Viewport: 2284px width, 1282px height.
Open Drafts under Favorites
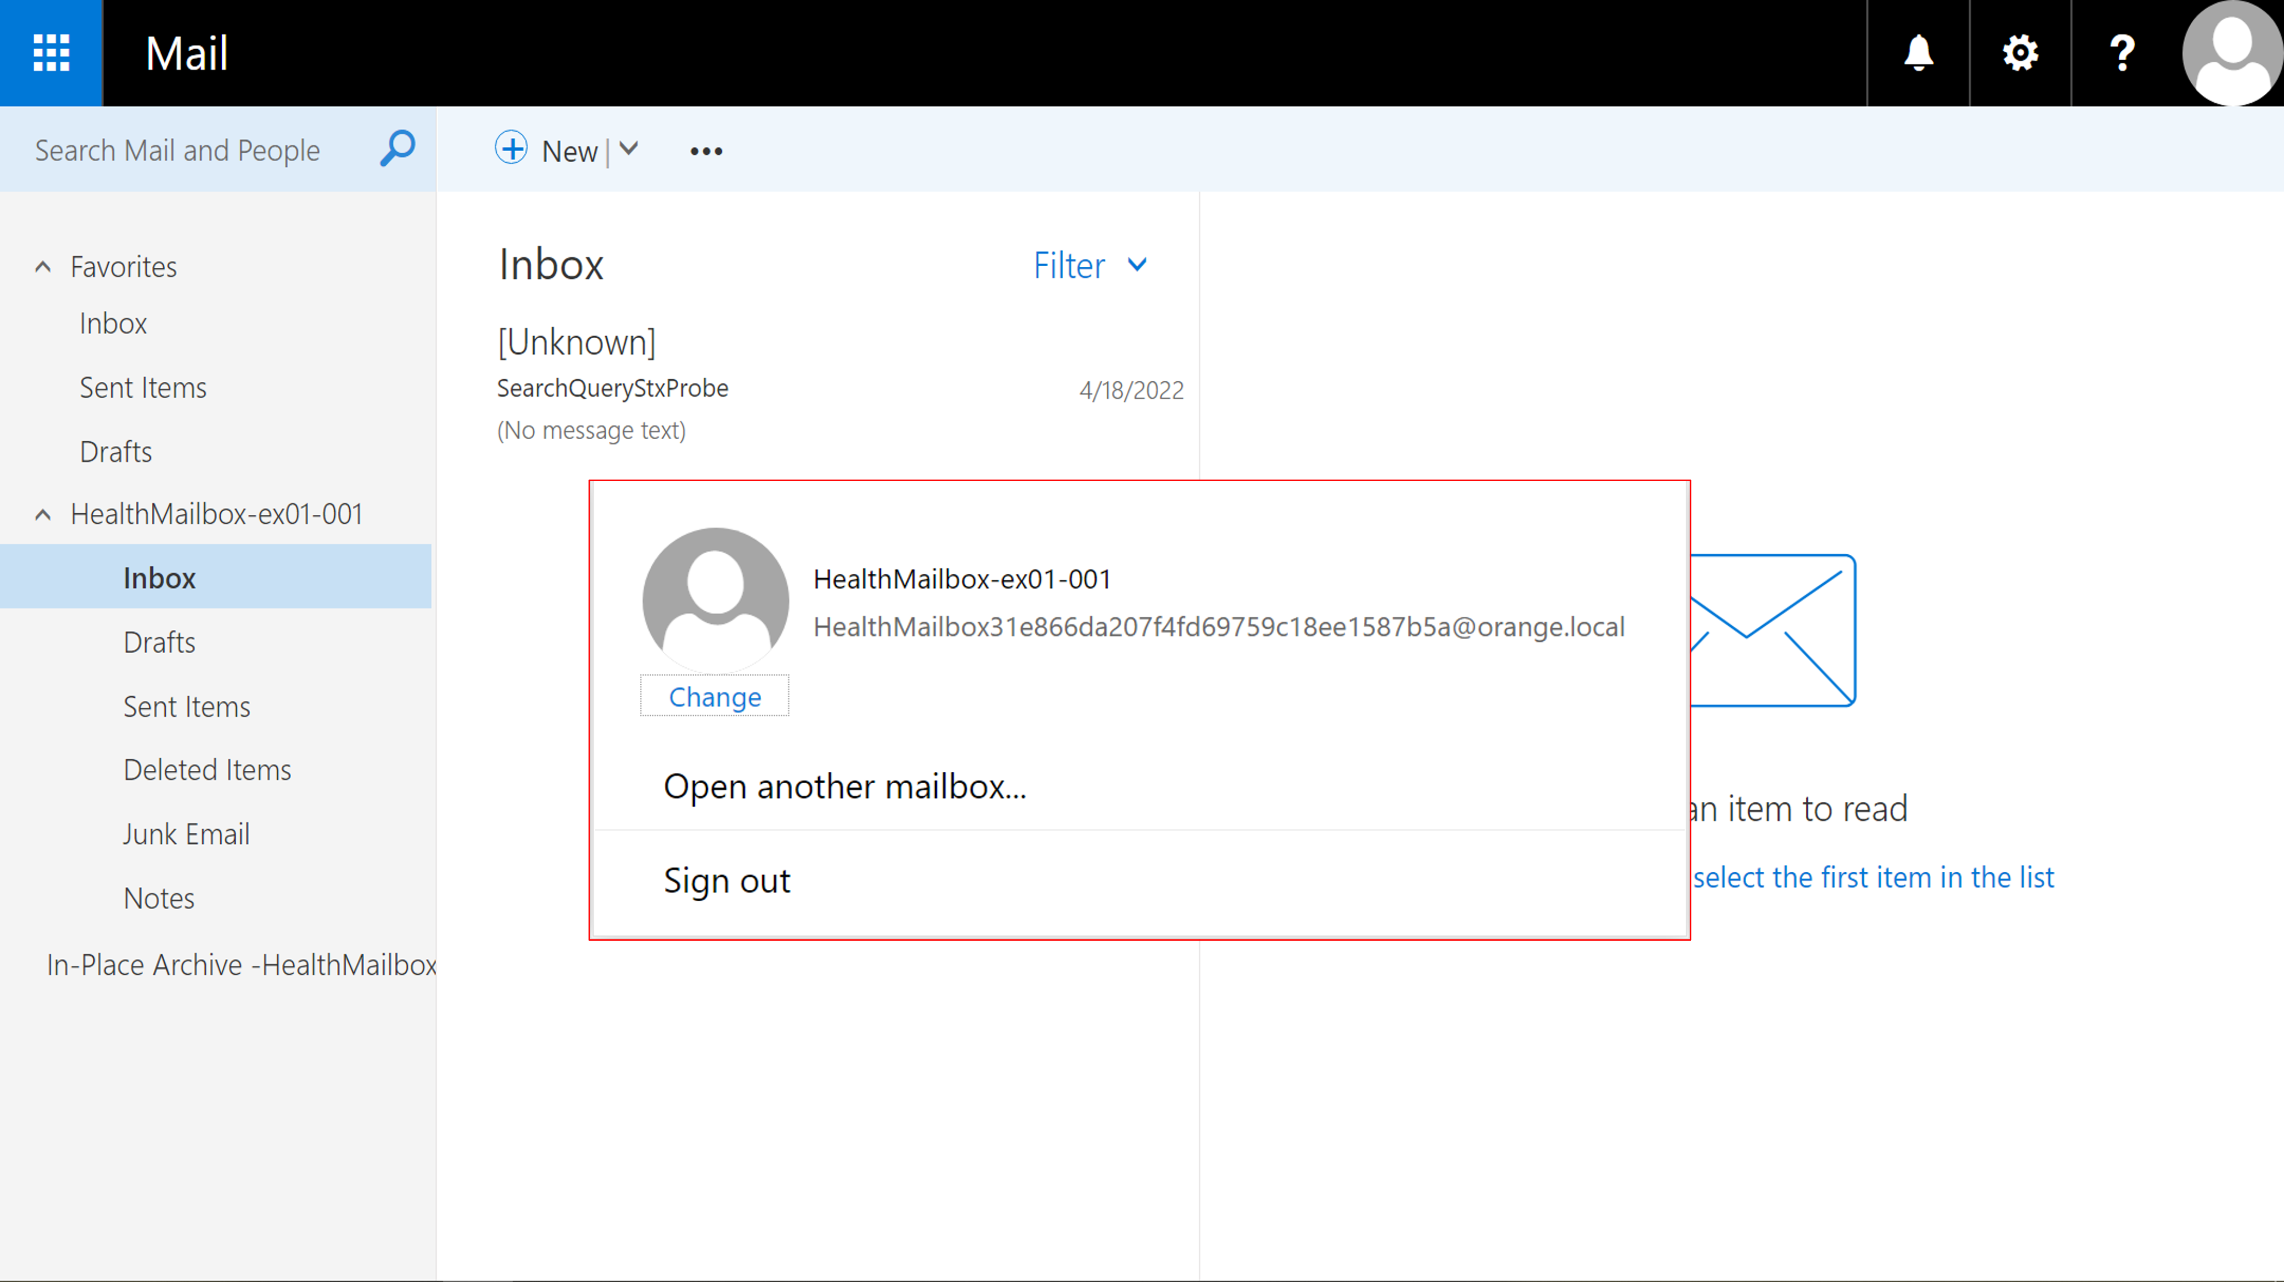pyautogui.click(x=115, y=451)
